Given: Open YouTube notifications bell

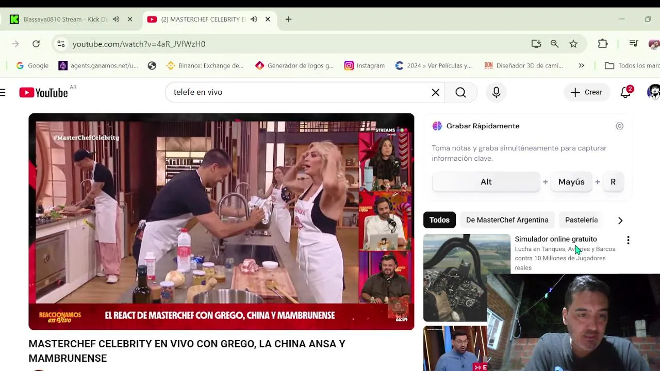Looking at the screenshot, I should 625,92.
